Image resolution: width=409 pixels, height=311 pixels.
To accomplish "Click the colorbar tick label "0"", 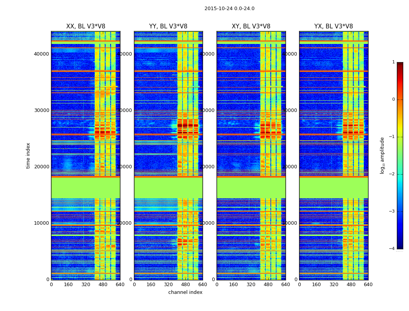I will [393, 100].
